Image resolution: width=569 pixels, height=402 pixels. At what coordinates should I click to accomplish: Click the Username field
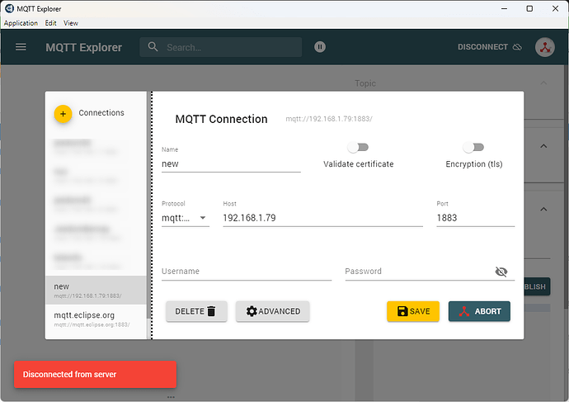click(247, 272)
